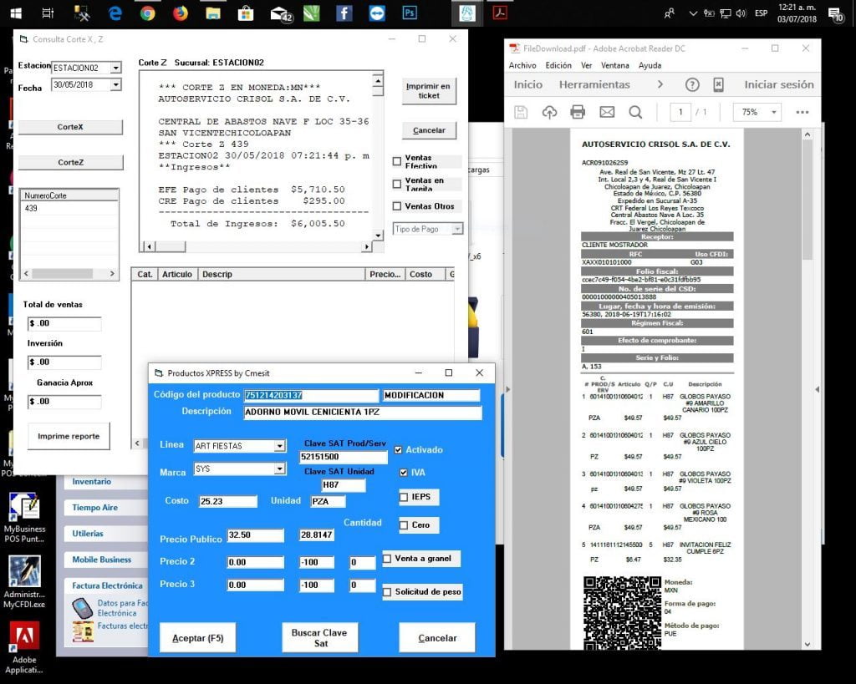The height and width of the screenshot is (684, 856).
Task: Print the PDF using printer icon
Action: tap(578, 113)
